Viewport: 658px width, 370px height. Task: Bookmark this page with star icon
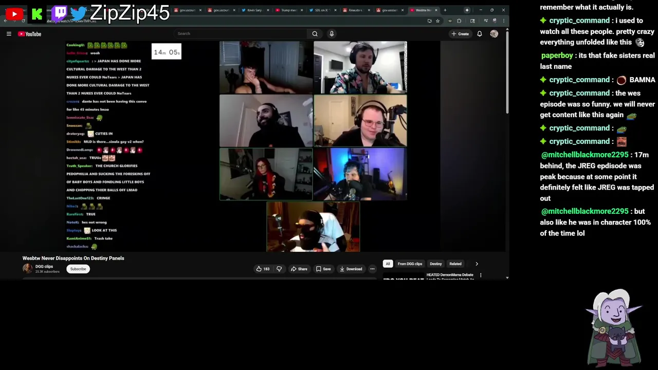[x=437, y=21]
